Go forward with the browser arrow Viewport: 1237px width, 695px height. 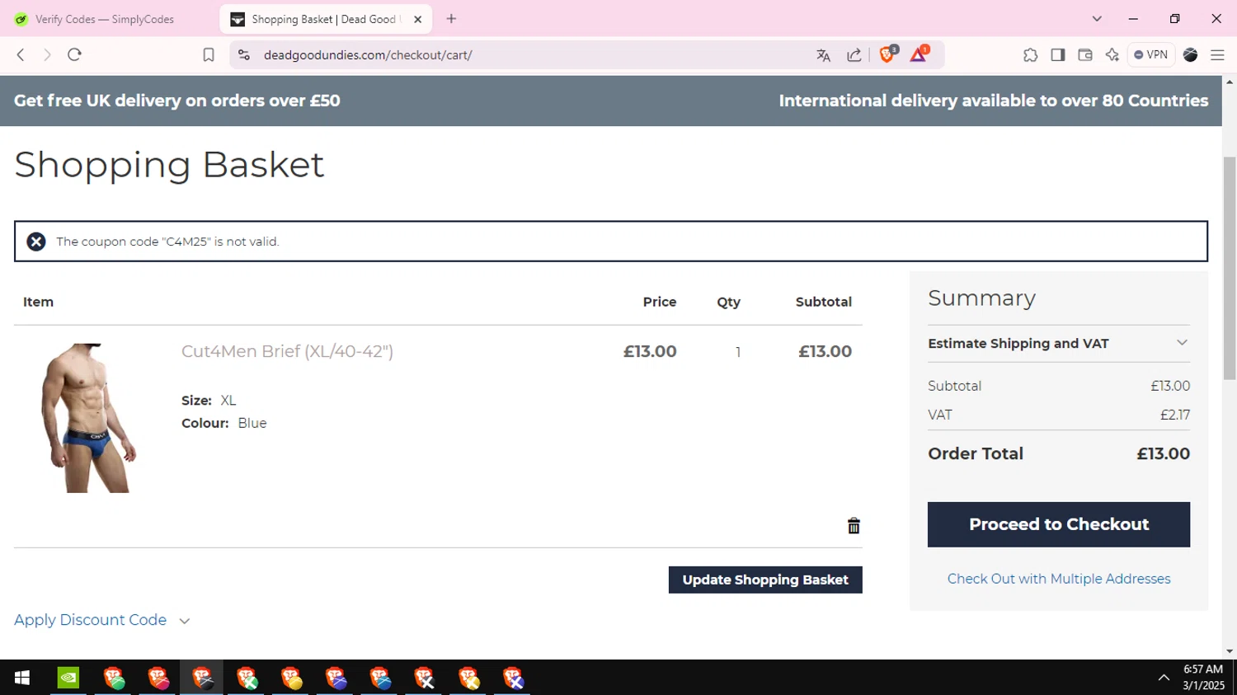point(47,54)
